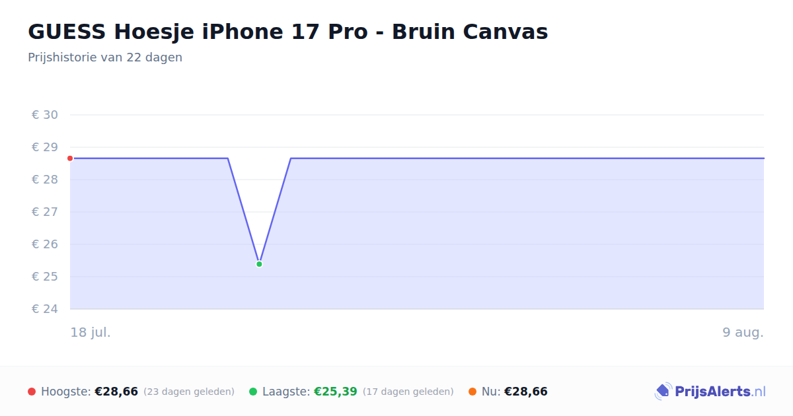793x416 pixels.
Task: Select the € 27 y-axis label
Action: click(45, 212)
